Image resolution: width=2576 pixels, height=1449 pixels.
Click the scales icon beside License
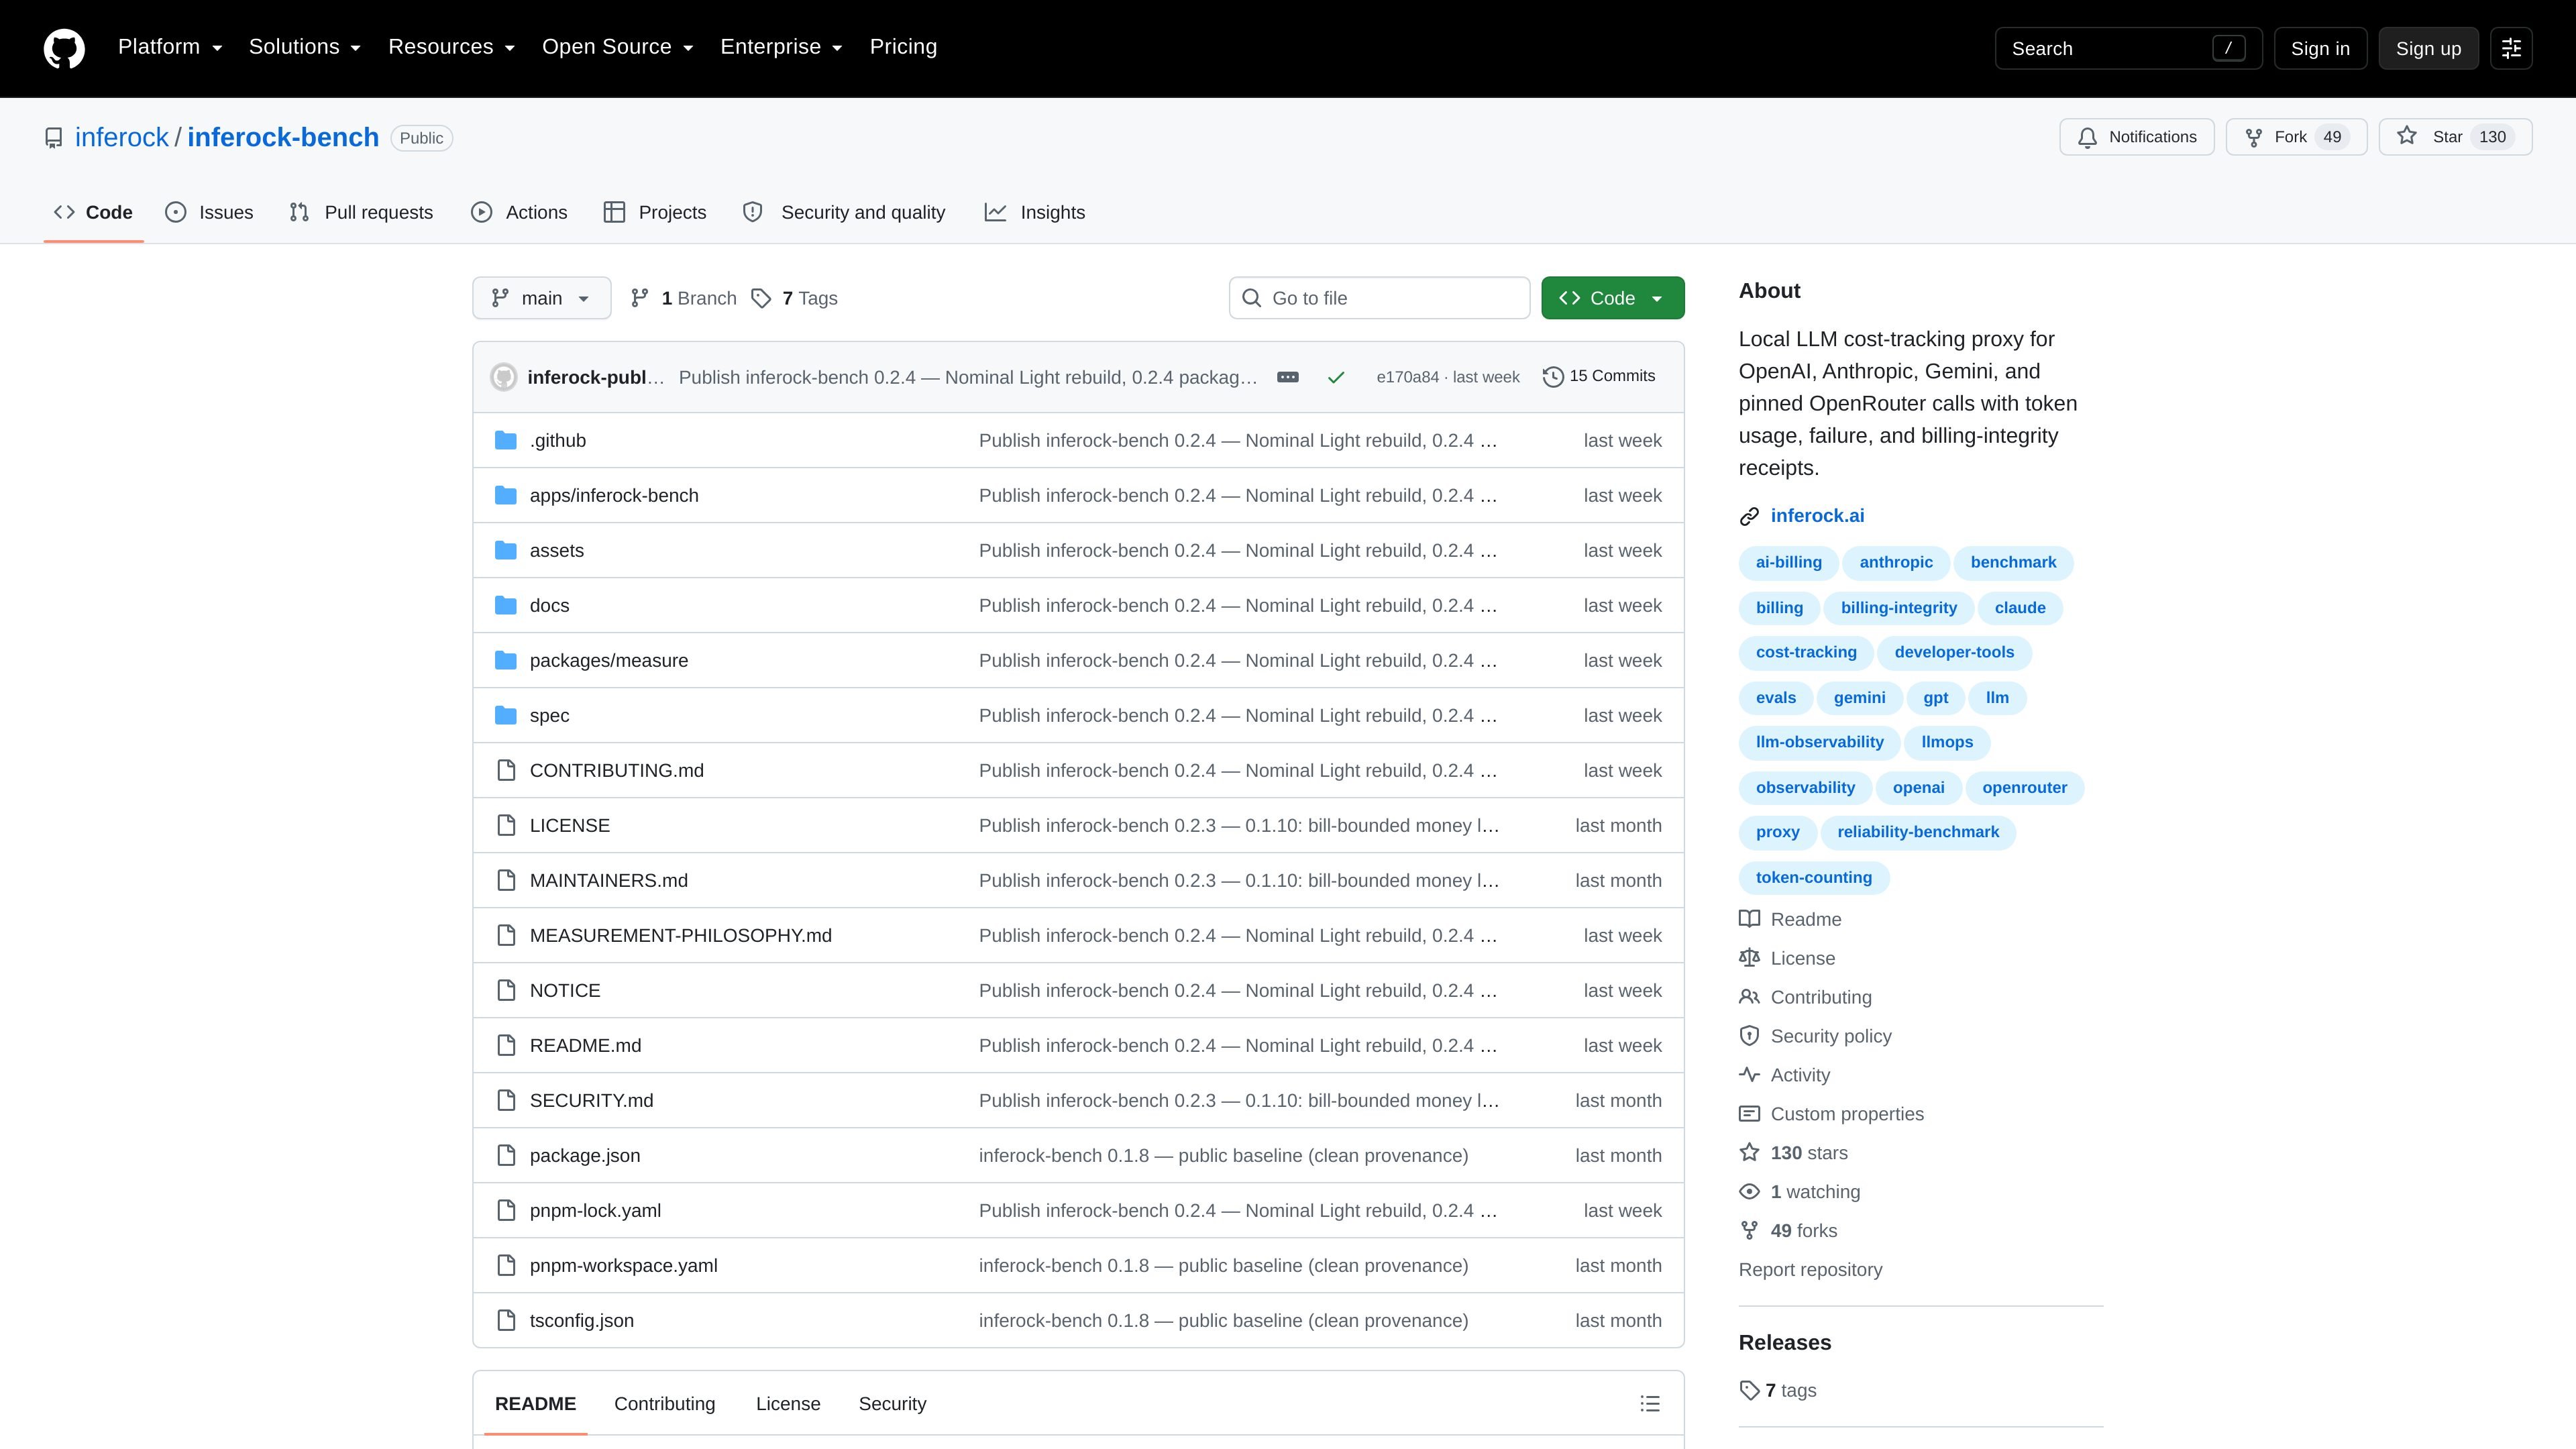1749,958
